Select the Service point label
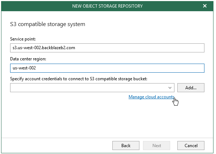The image size is (216, 154). [23, 39]
